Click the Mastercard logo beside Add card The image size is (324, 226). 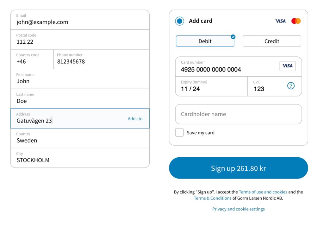pos(296,21)
